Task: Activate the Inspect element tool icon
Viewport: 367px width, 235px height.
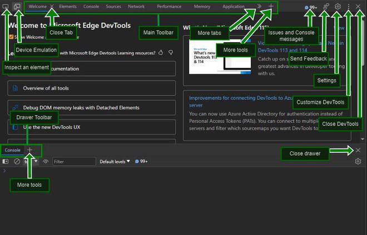Action: click(x=6, y=7)
